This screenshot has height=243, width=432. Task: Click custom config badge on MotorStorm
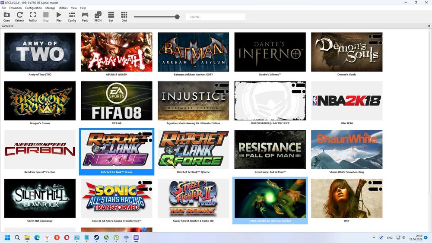coord(299,88)
